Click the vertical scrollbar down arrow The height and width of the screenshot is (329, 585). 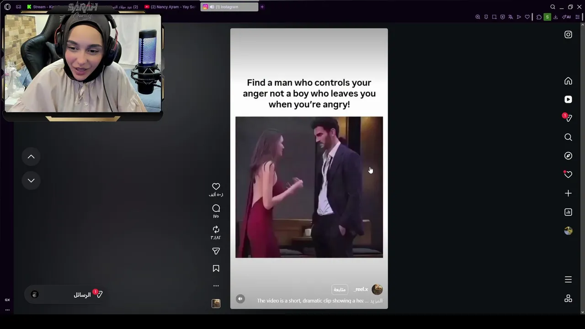pyautogui.click(x=582, y=312)
